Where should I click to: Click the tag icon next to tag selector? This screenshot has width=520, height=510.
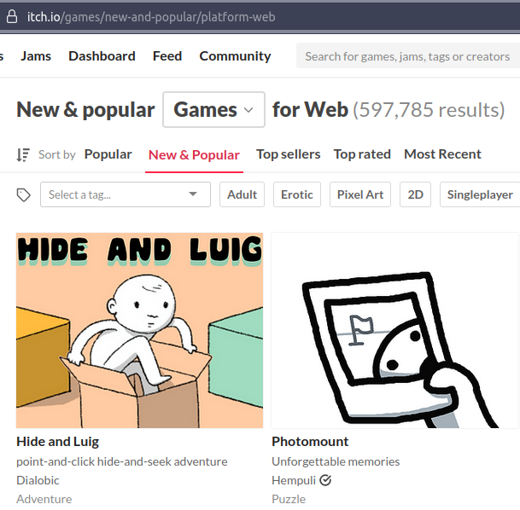tap(24, 194)
